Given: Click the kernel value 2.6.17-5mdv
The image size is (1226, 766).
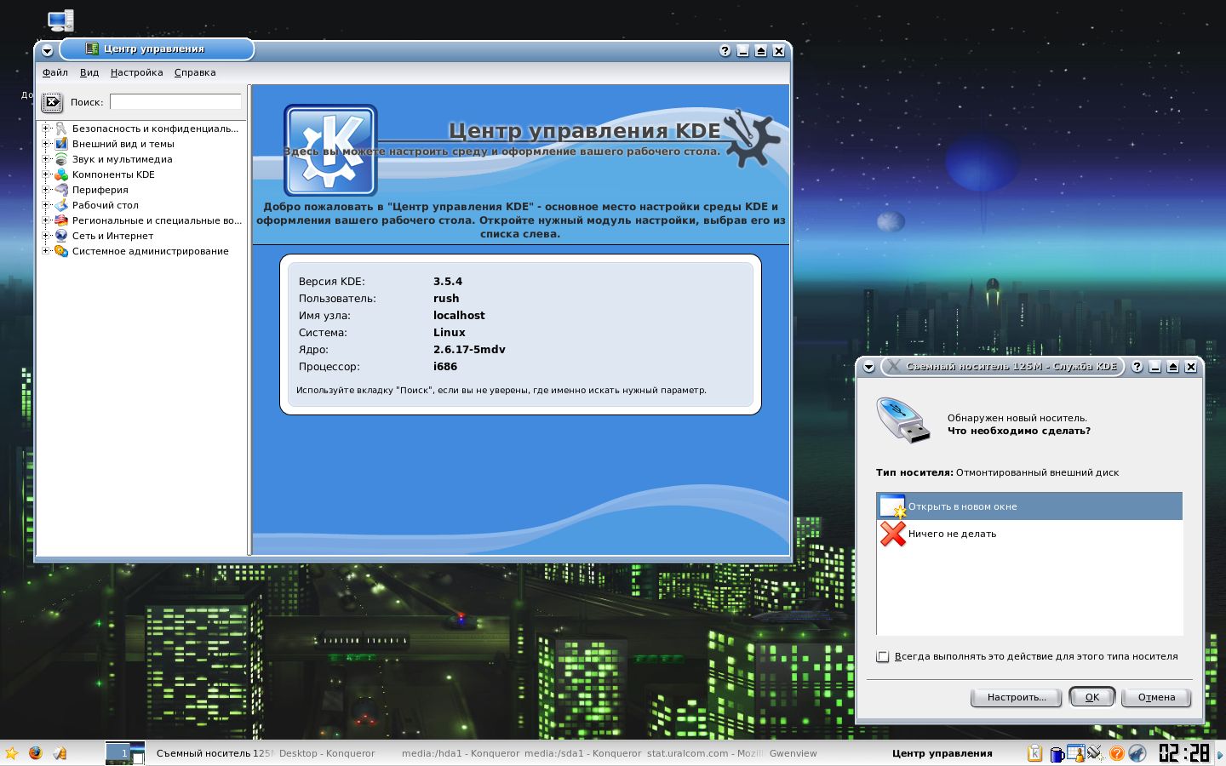Looking at the screenshot, I should point(469,350).
